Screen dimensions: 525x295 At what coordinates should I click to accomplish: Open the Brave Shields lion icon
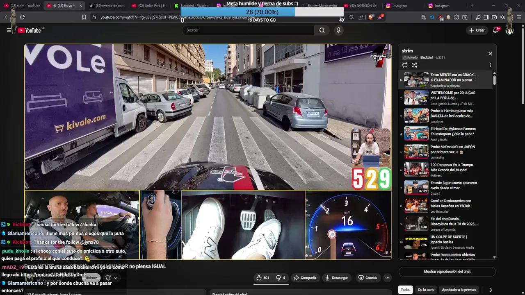371,17
